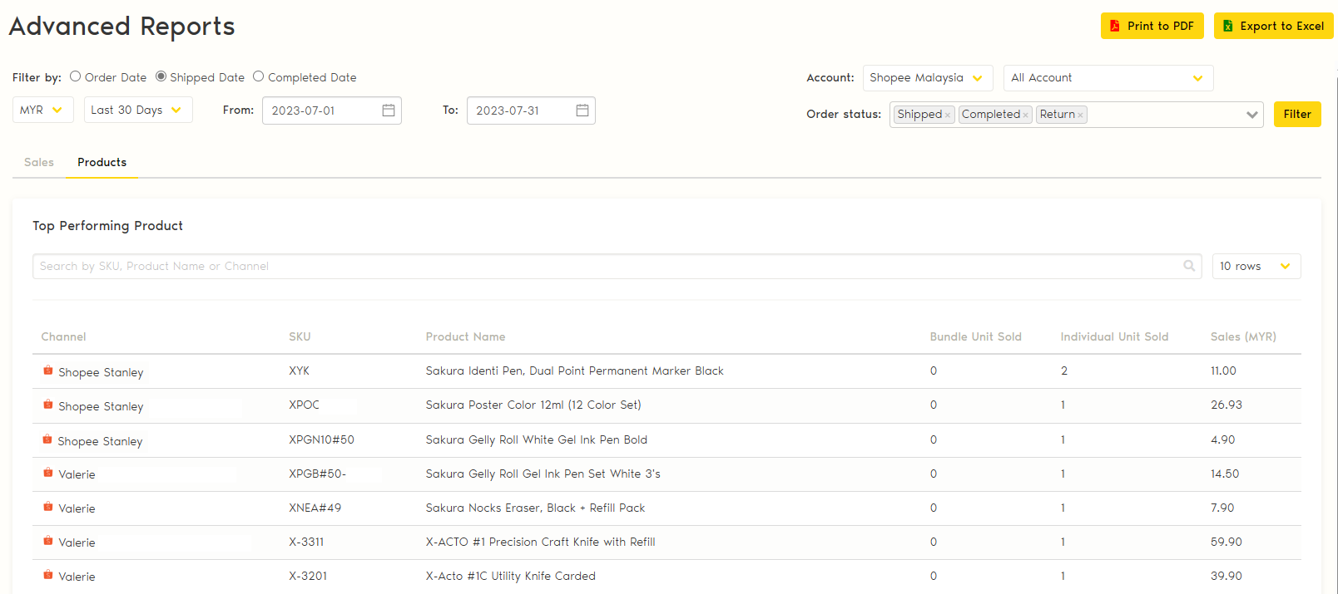Viewport: 1338px width, 594px height.
Task: Click X-ACTO #1 Precision Craft Knife name
Action: pyautogui.click(x=540, y=542)
